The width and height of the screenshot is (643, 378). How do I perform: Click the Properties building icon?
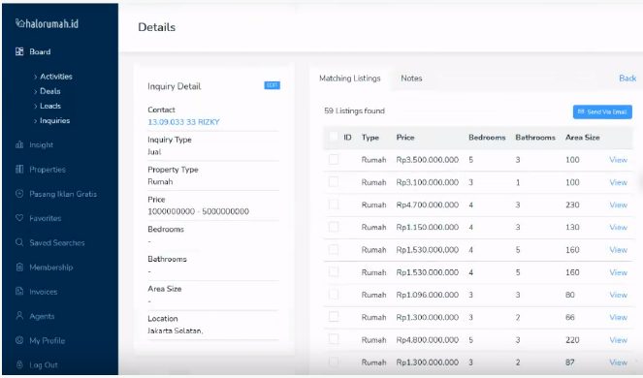[19, 169]
